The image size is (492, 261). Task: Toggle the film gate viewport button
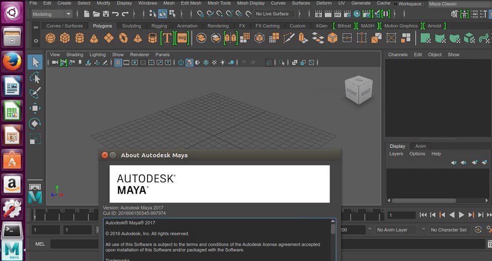(x=126, y=63)
